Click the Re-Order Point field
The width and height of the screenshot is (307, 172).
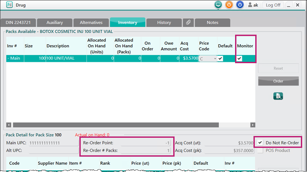(x=146, y=143)
